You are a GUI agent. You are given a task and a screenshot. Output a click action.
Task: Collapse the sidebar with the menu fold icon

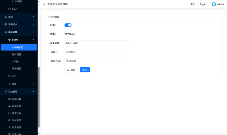pos(44,4)
